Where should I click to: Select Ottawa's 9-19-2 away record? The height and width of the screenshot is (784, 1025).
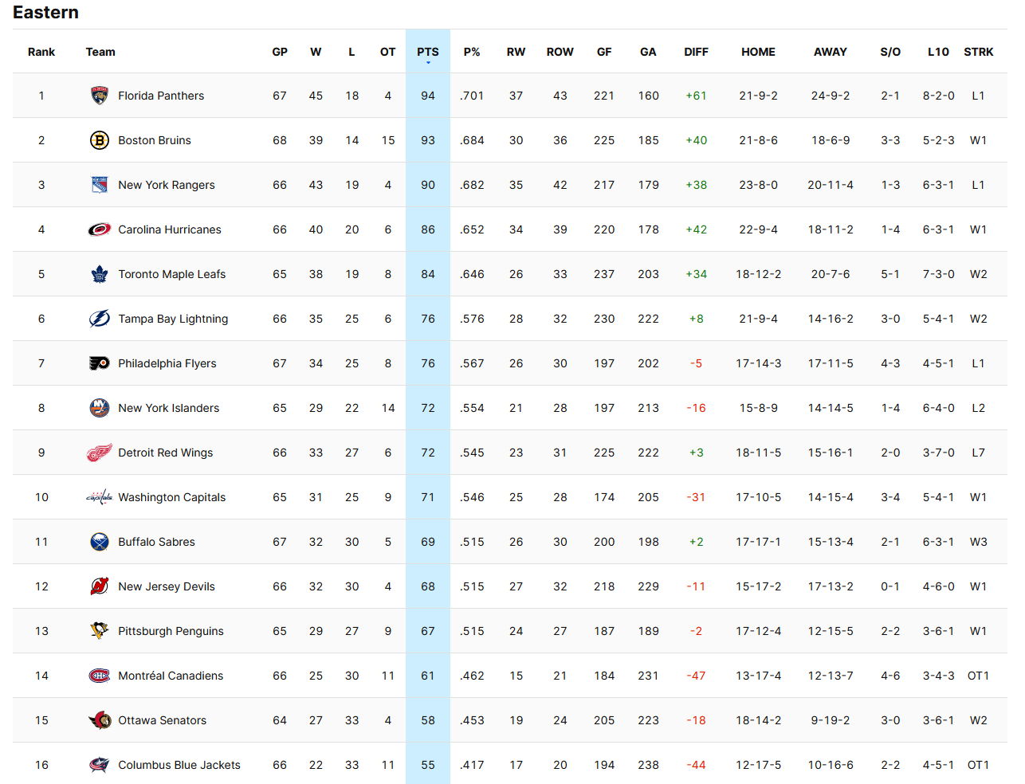point(831,720)
